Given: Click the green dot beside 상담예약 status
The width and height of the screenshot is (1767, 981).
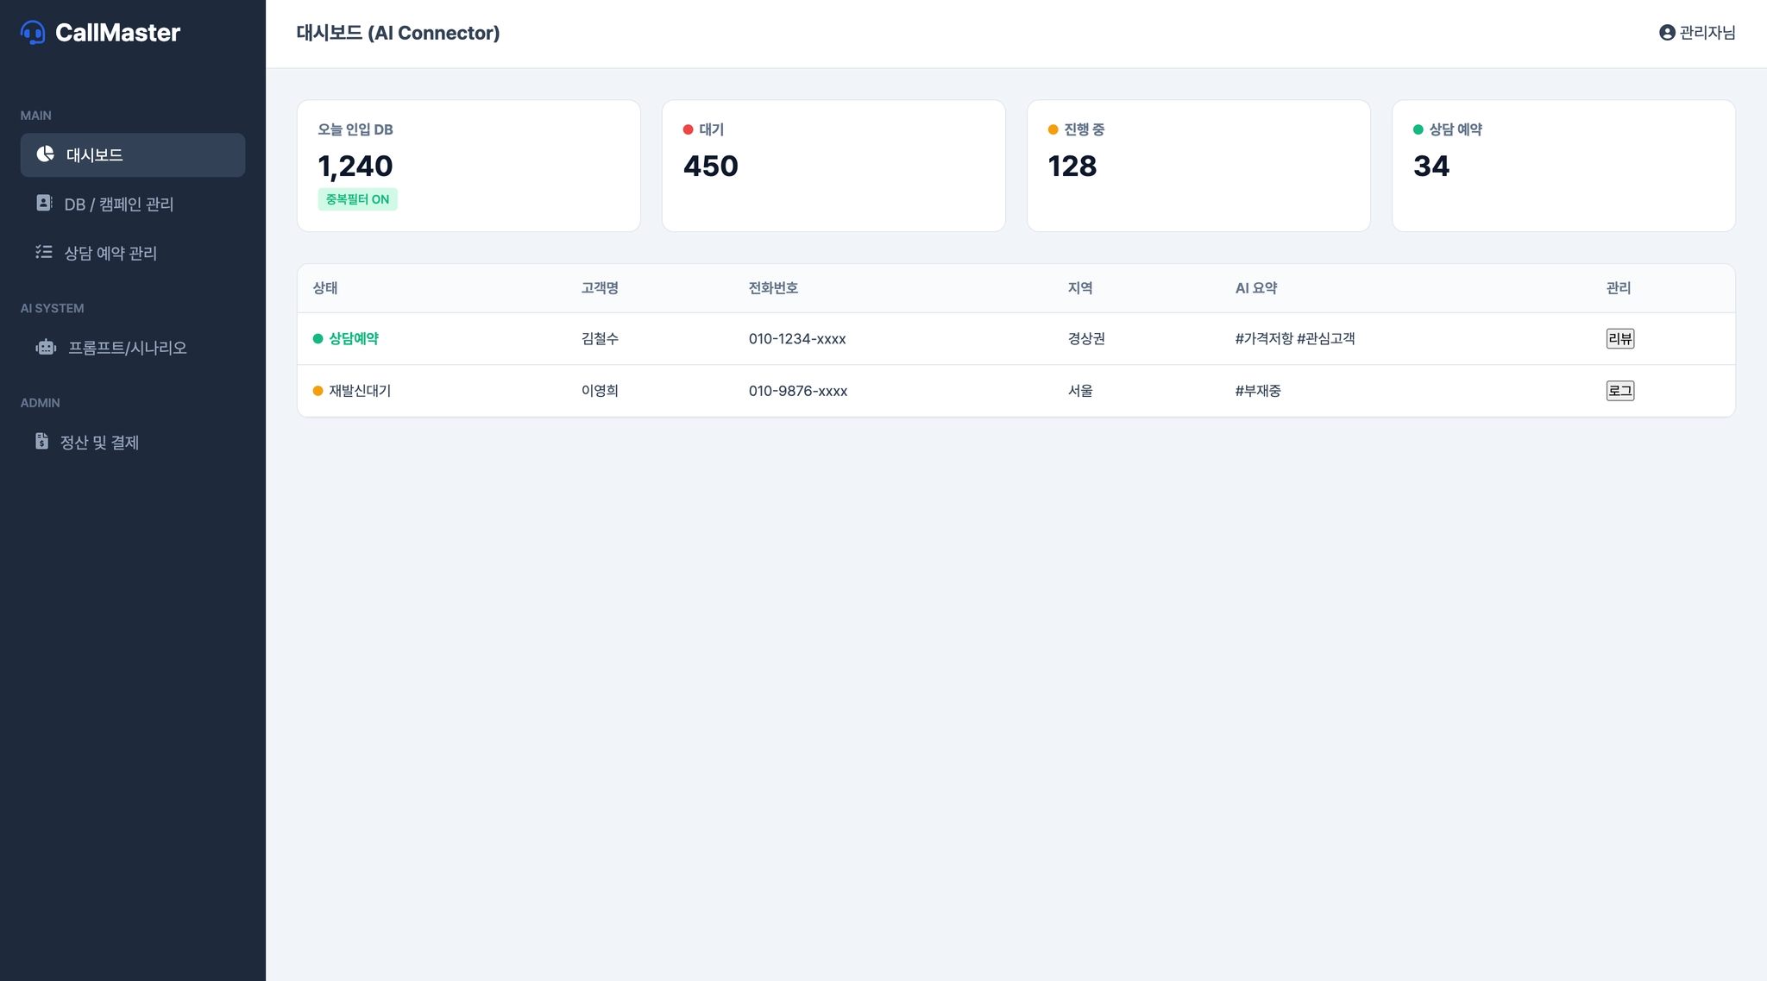Looking at the screenshot, I should click(x=318, y=339).
